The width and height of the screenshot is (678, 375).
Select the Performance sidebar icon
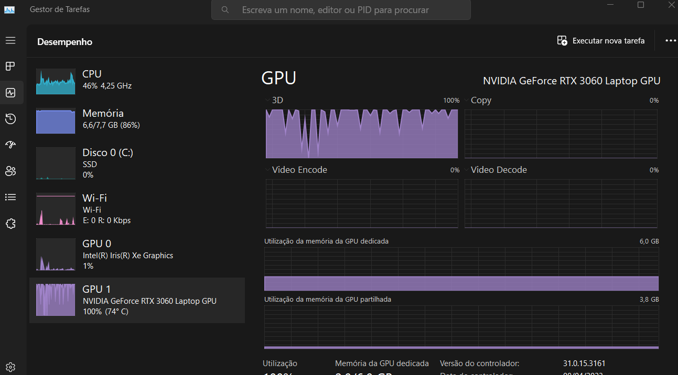pos(10,92)
